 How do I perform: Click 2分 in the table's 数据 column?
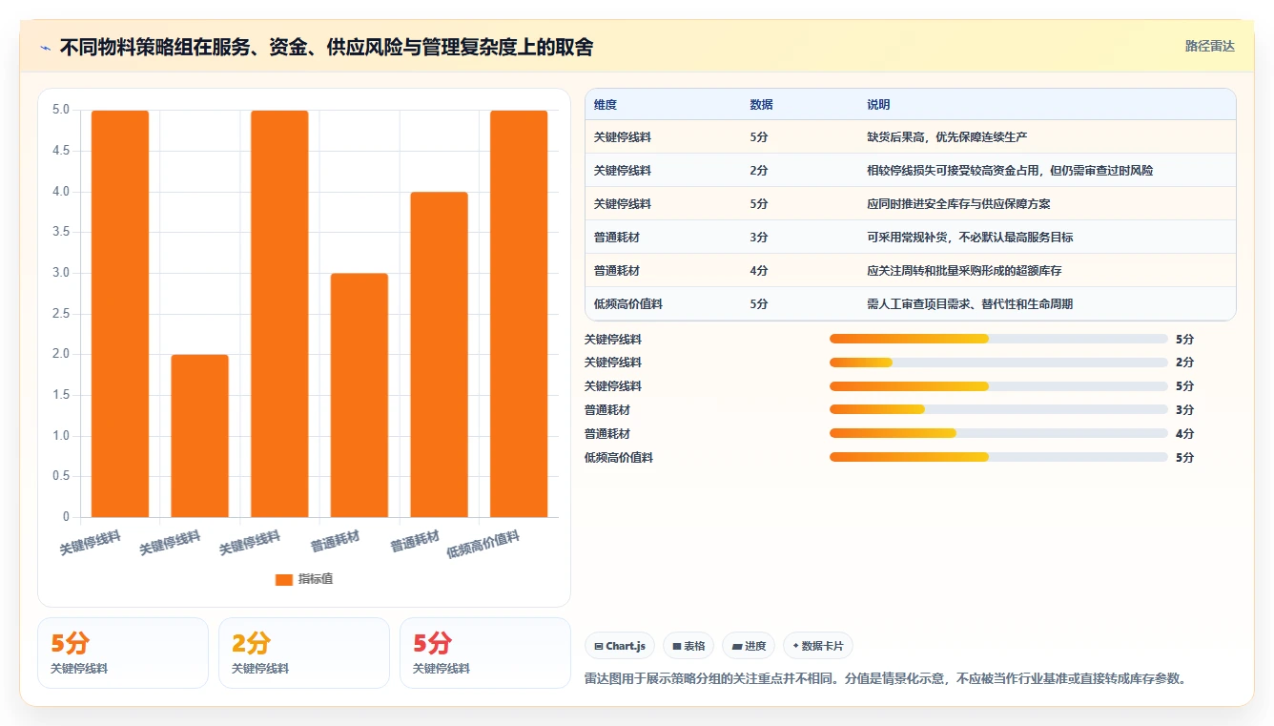pos(759,171)
